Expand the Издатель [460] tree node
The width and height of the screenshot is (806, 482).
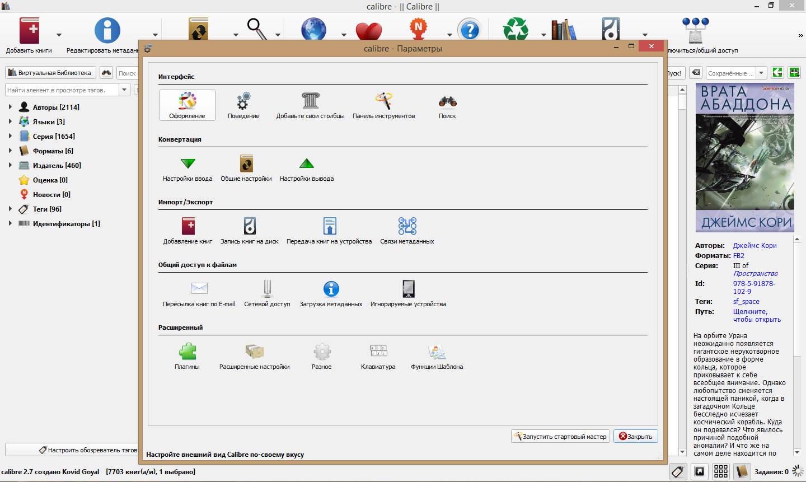pyautogui.click(x=10, y=165)
